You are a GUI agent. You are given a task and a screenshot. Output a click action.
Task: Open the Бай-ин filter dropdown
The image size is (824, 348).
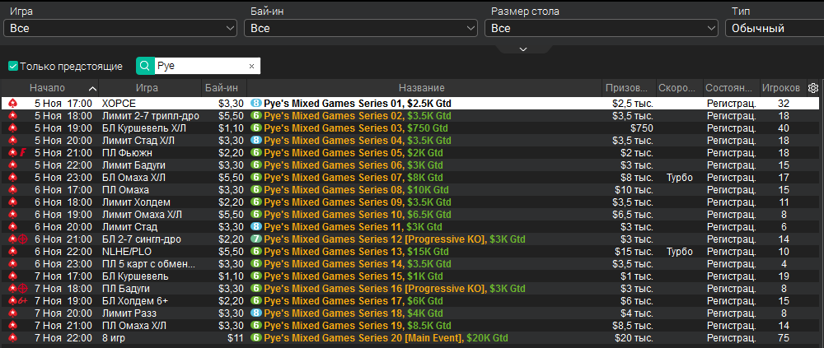361,29
